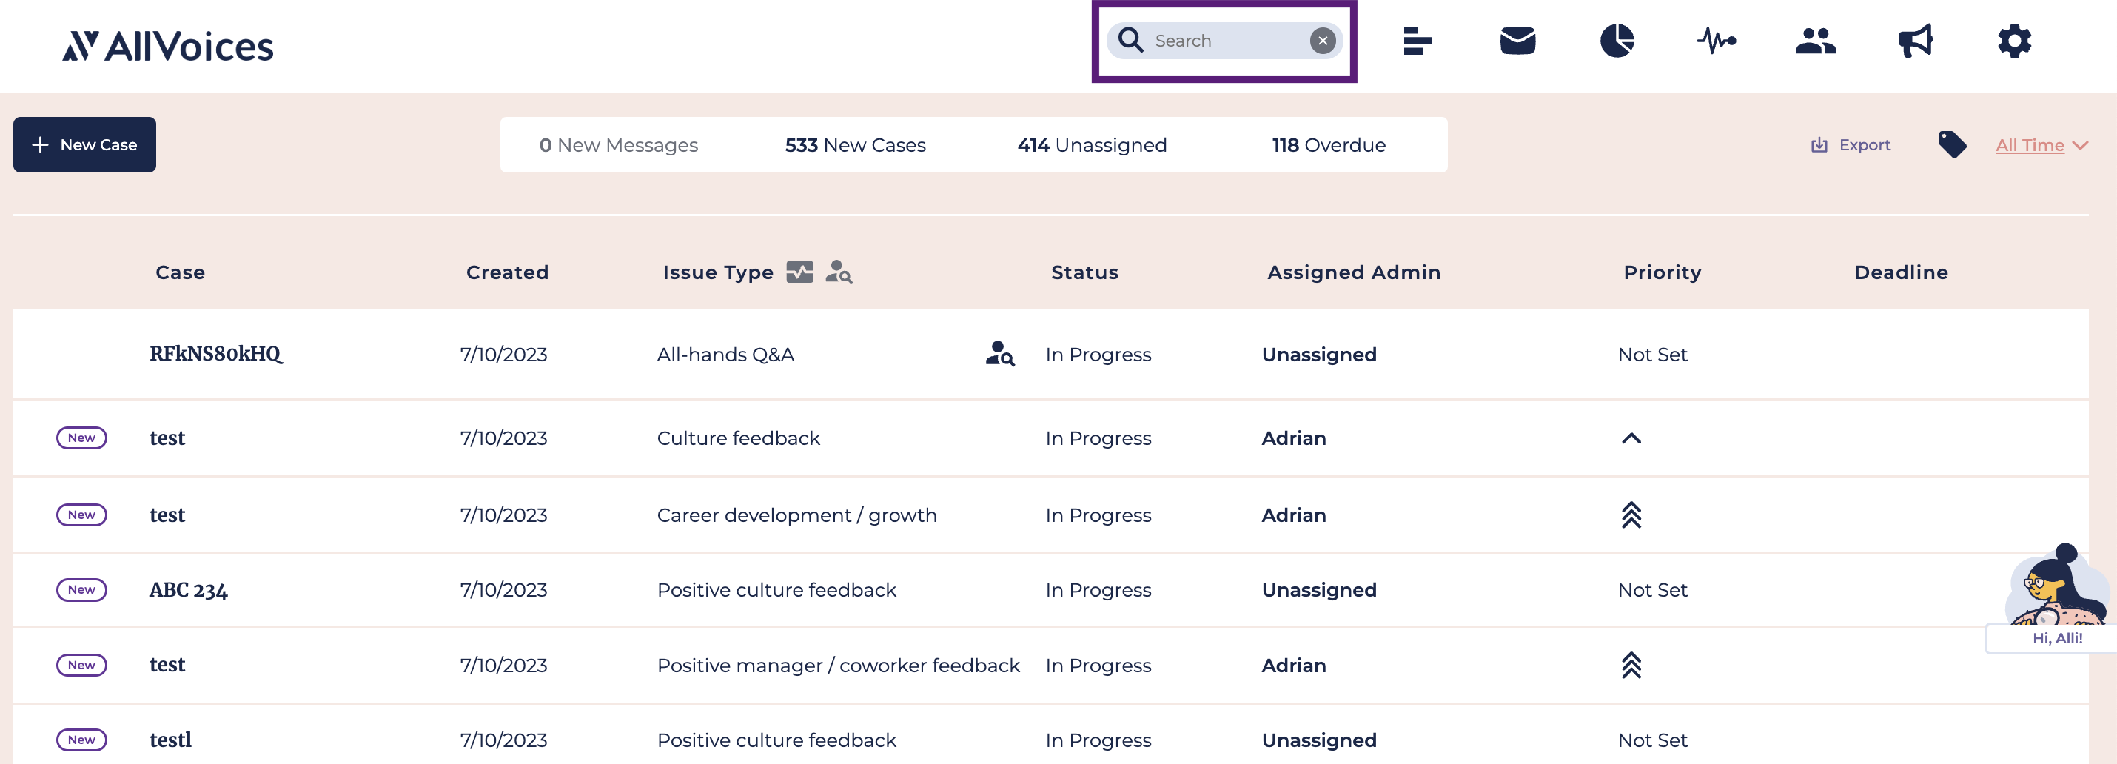The image size is (2117, 764).
Task: Click the pulse icon beside Issue Type
Action: [799, 272]
